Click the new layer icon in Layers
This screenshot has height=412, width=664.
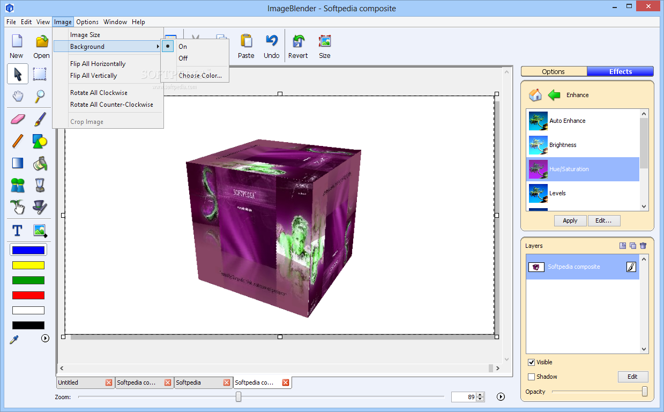click(622, 246)
